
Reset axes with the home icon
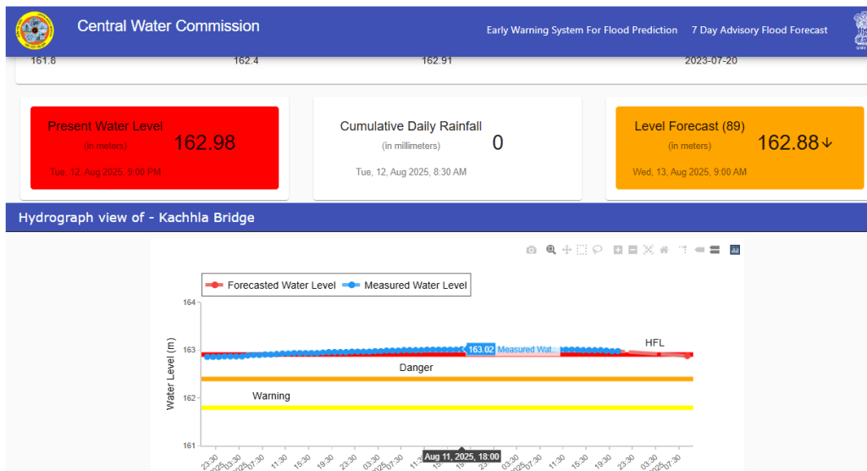pyautogui.click(x=664, y=250)
